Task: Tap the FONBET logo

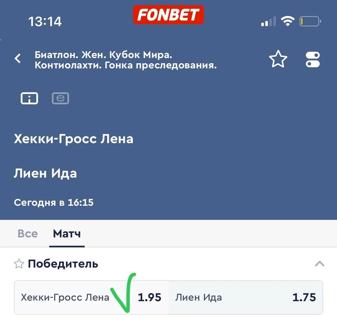Action: (168, 15)
